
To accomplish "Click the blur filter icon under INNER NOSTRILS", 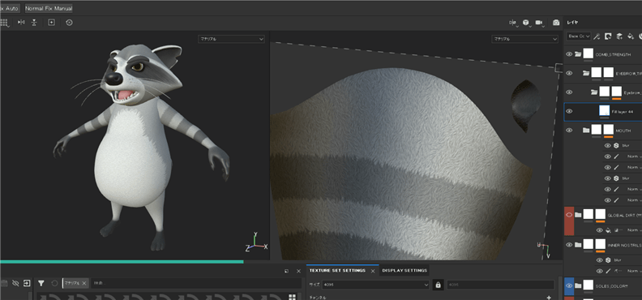I will pos(608,260).
